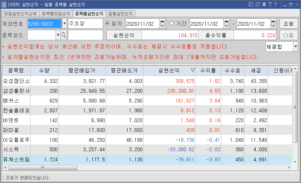Click the empty stock name field beside search icon
This screenshot has height=183, width=301.
86,35
